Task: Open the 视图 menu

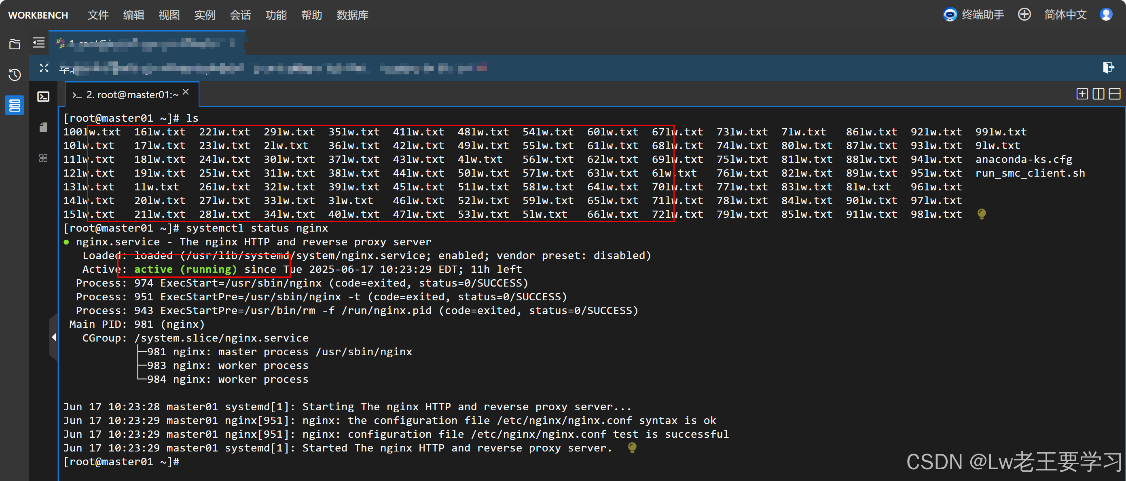Action: click(169, 15)
